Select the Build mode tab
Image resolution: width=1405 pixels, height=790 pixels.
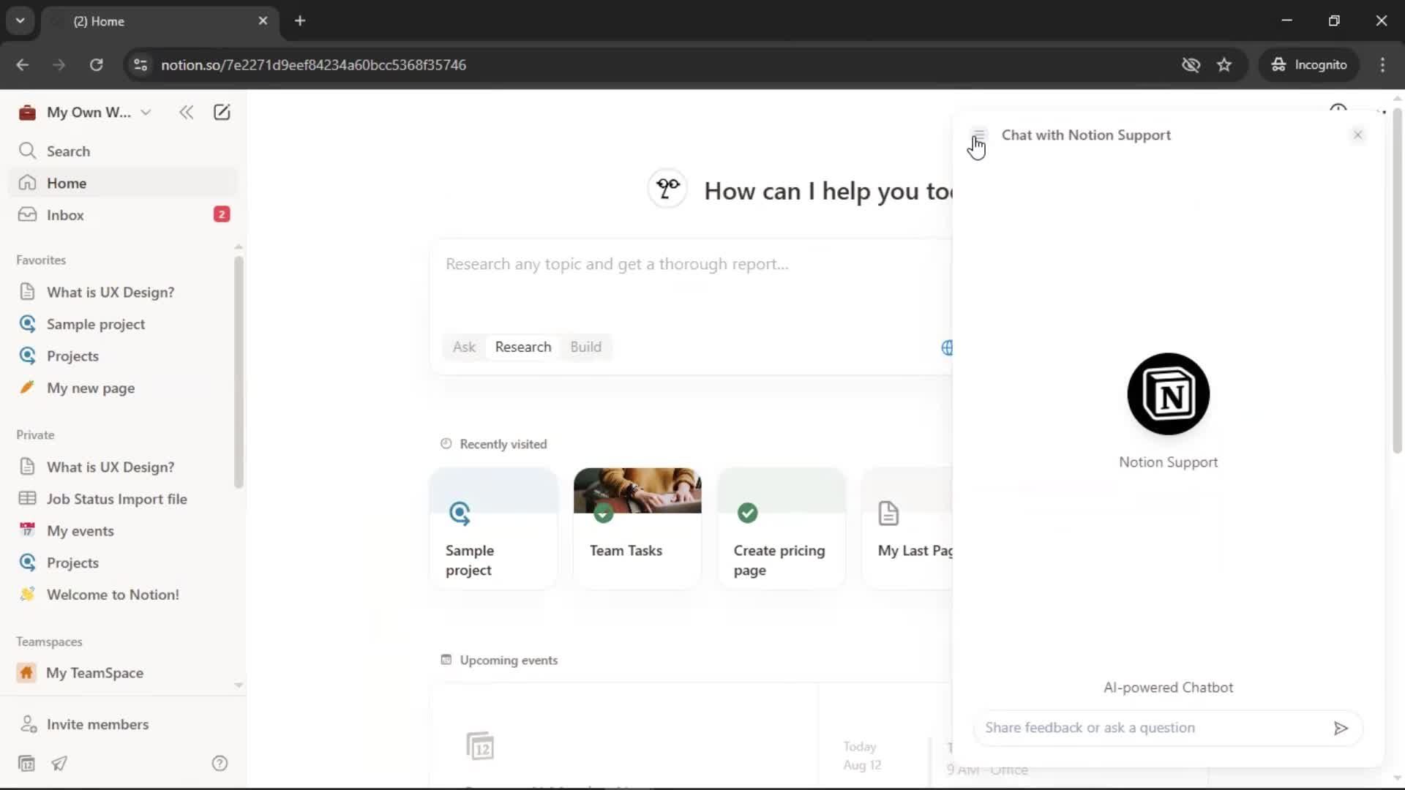585,347
